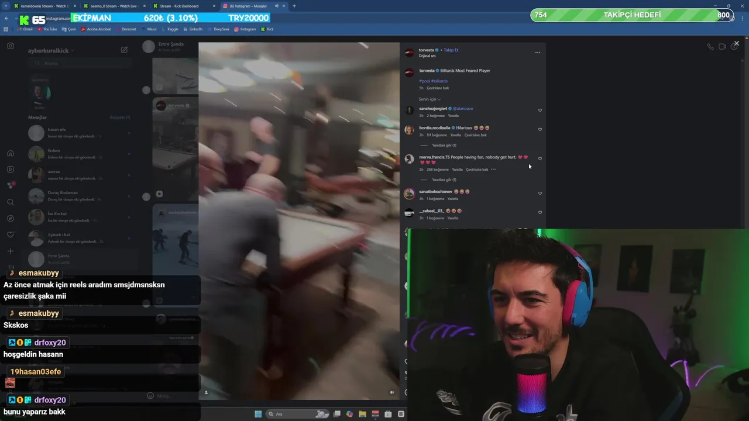The height and width of the screenshot is (421, 749).
Task: Open the Kick bookmark in bookmarks bar
Action: click(267, 29)
